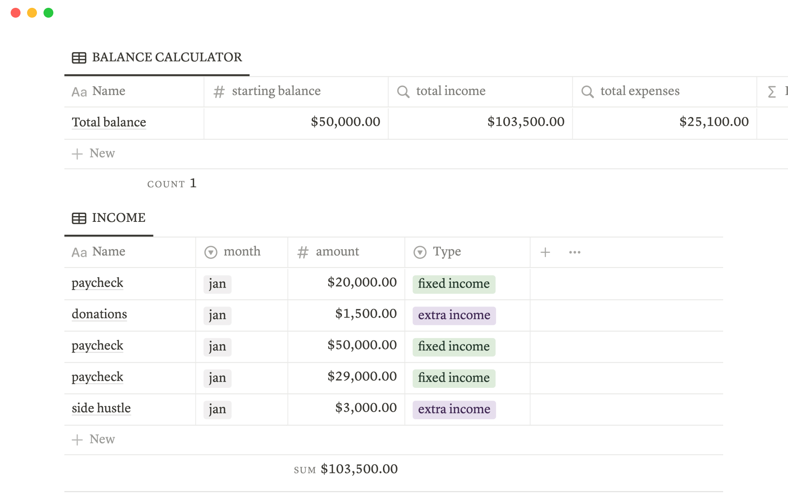
Task: Click the rollup magnifier icon for total expenses
Action: [x=587, y=92]
